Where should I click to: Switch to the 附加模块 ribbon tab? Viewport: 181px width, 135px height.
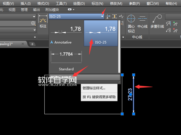click(52, 10)
